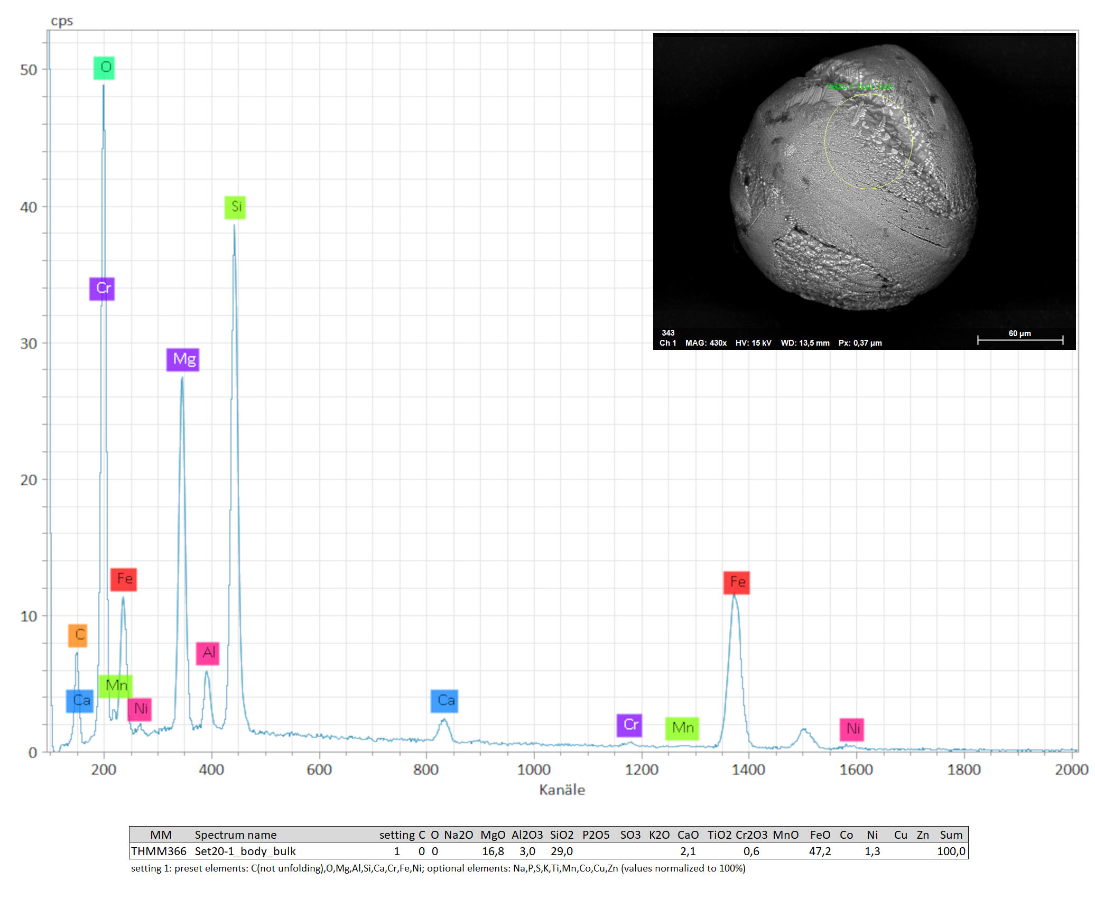Select the FeO column header in table
The image size is (1095, 899).
point(820,835)
